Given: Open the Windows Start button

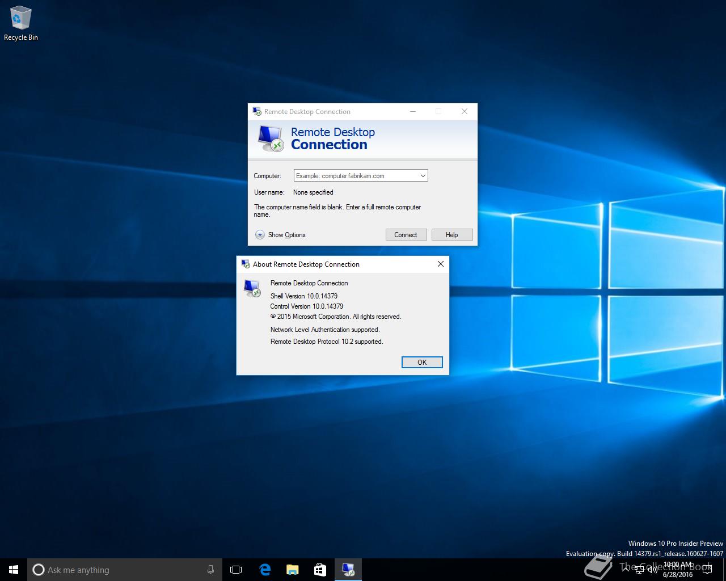Looking at the screenshot, I should coord(14,570).
